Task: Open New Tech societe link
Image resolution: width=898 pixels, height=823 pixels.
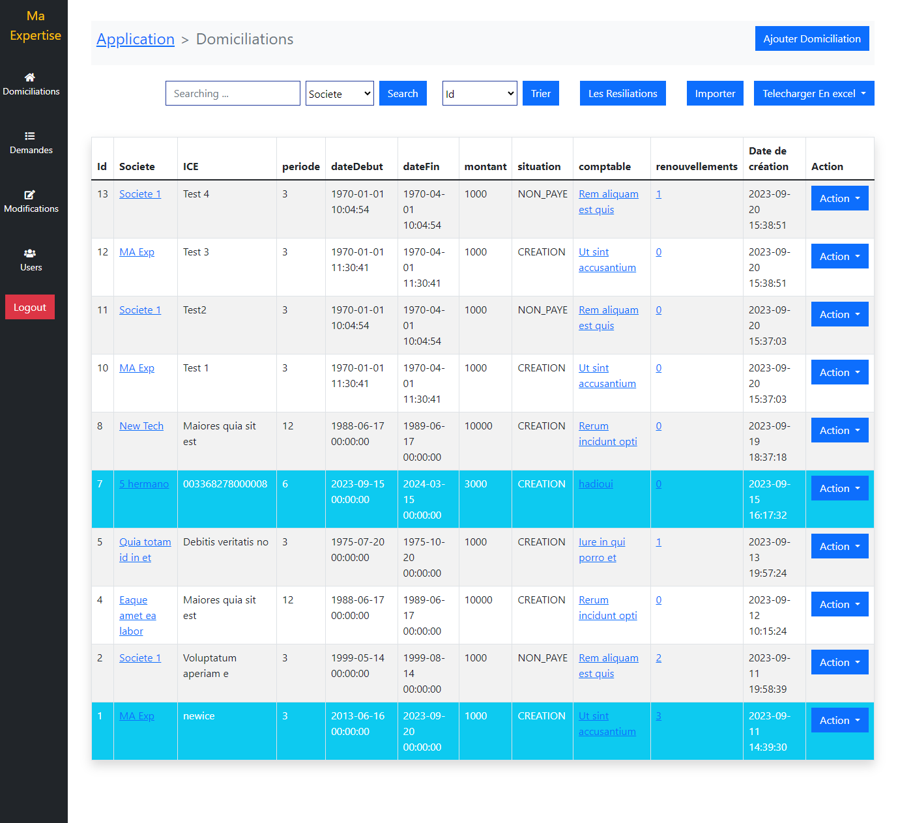Action: tap(141, 426)
